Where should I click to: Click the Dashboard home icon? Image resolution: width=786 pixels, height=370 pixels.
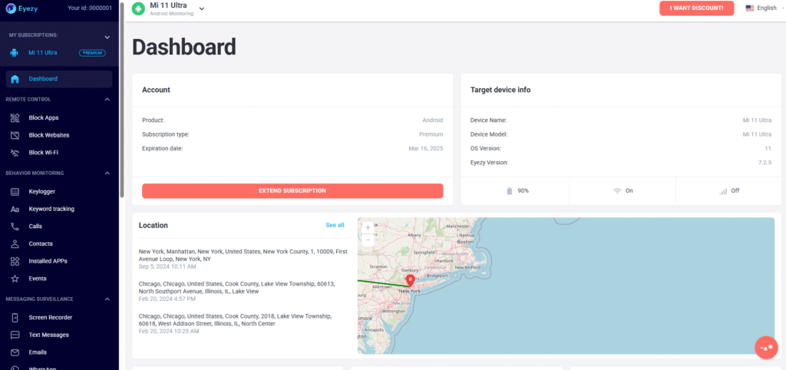coord(15,79)
